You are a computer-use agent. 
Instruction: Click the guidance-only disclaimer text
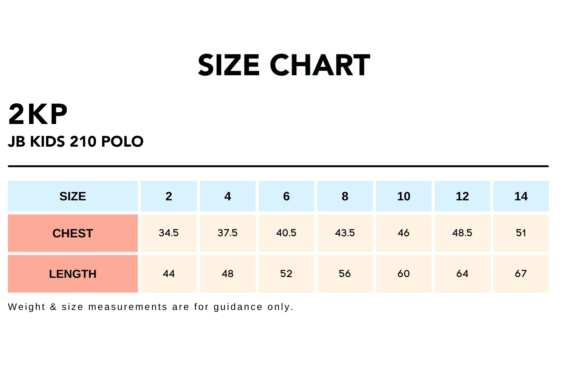(150, 307)
